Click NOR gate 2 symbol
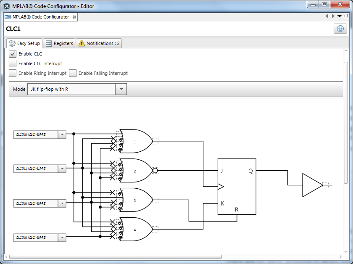 click(x=136, y=171)
